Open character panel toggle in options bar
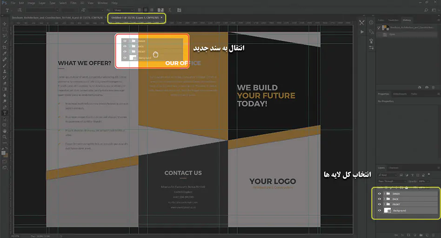 (x=179, y=10)
